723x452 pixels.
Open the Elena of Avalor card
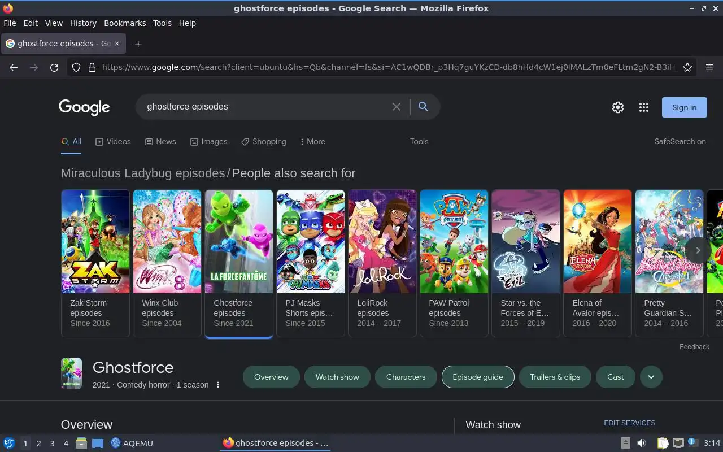tap(598, 263)
